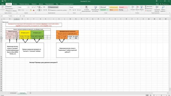Apply the percent number style
This screenshot has height=96, width=171.
tap(73, 10)
